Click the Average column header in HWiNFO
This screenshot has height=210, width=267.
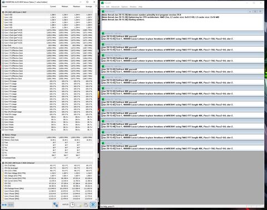click(x=88, y=7)
